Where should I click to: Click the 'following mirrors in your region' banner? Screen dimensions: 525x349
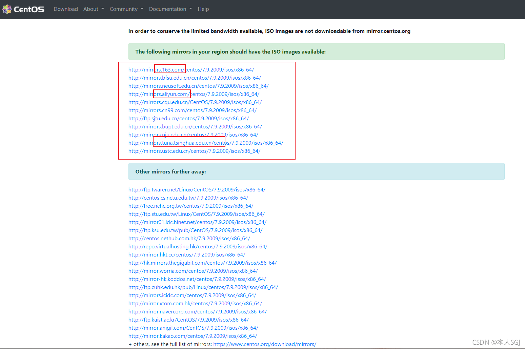click(x=316, y=52)
